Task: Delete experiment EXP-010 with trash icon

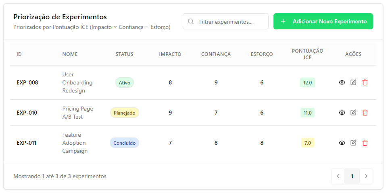Action: [x=365, y=113]
